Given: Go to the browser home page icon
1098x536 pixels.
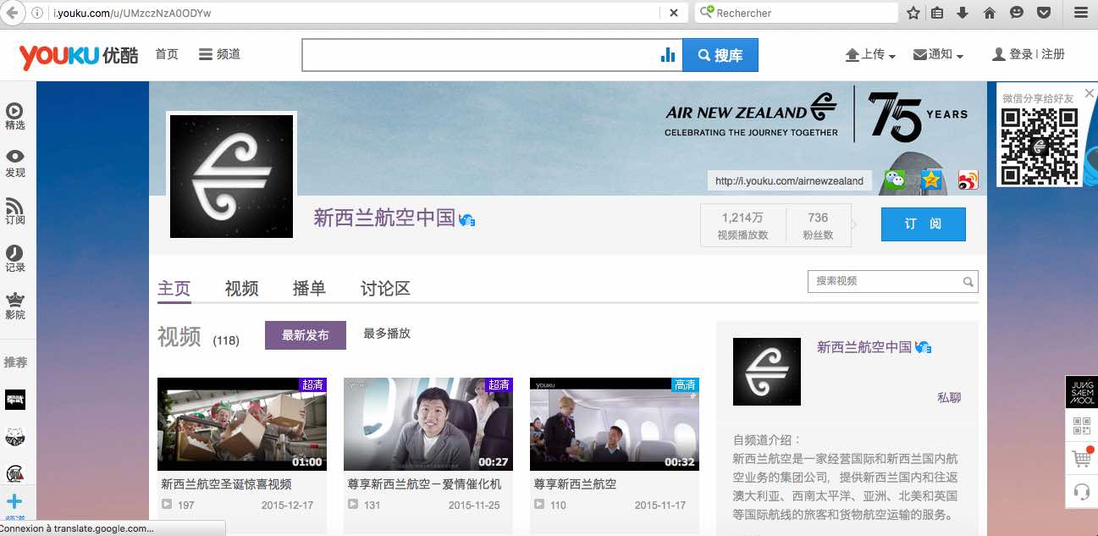Looking at the screenshot, I should click(990, 13).
